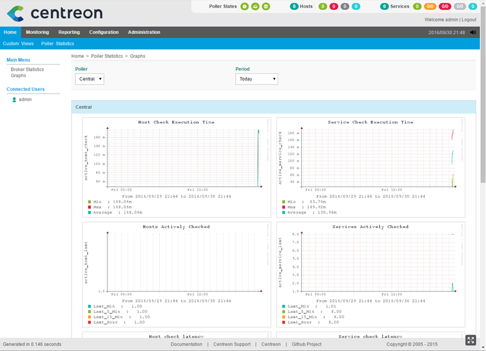Enter fullscreen using the bottom-right expand icon

pos(471,340)
